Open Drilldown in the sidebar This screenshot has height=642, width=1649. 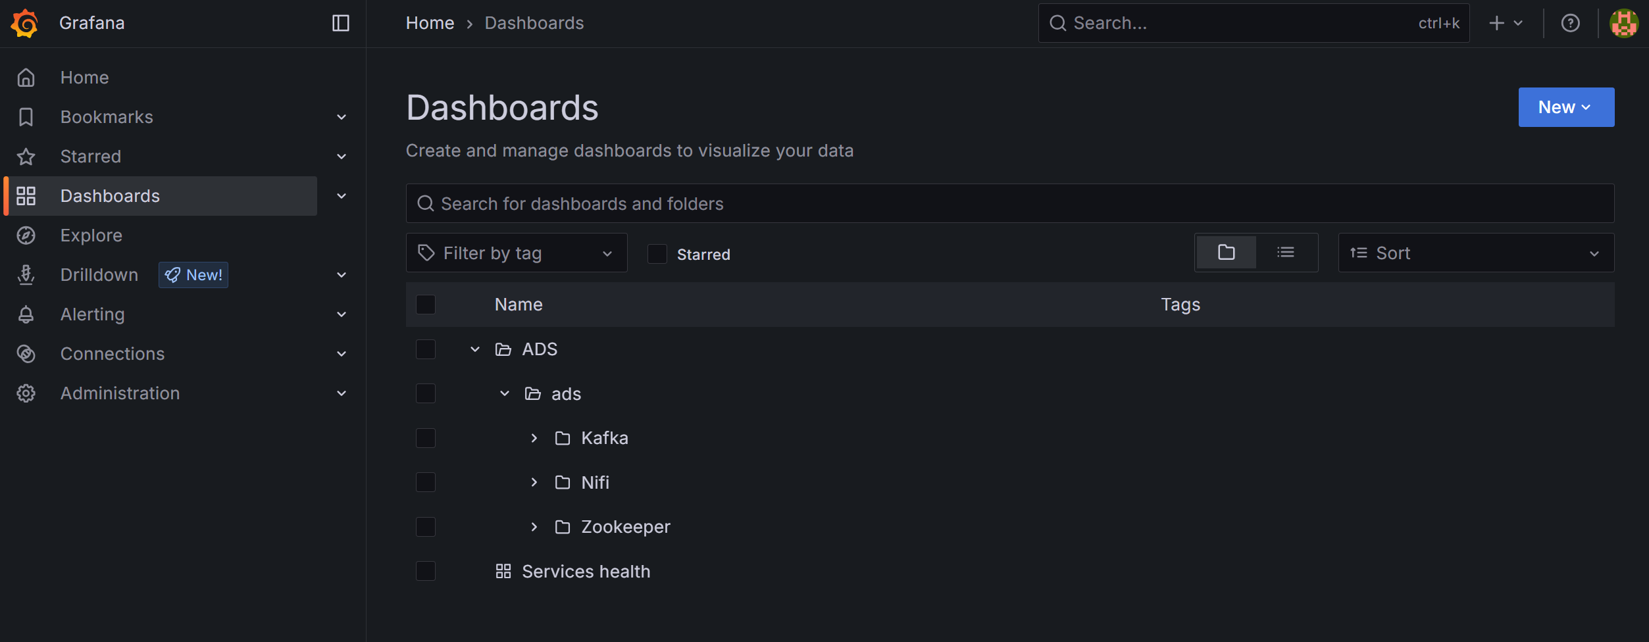[x=99, y=275]
